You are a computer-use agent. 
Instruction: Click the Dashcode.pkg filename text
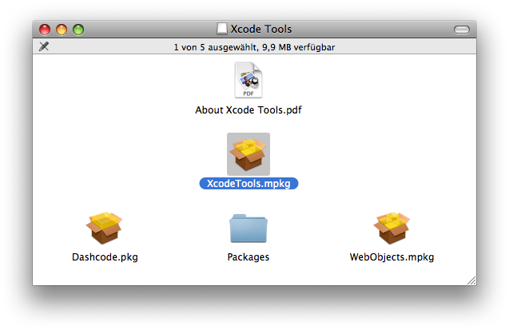coord(105,257)
